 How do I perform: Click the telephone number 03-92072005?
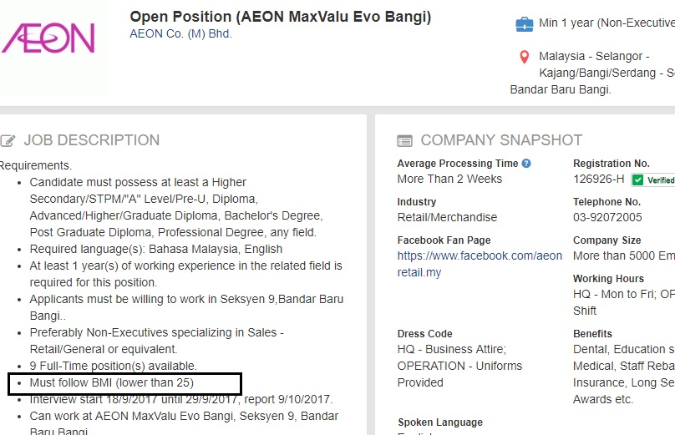pos(607,217)
